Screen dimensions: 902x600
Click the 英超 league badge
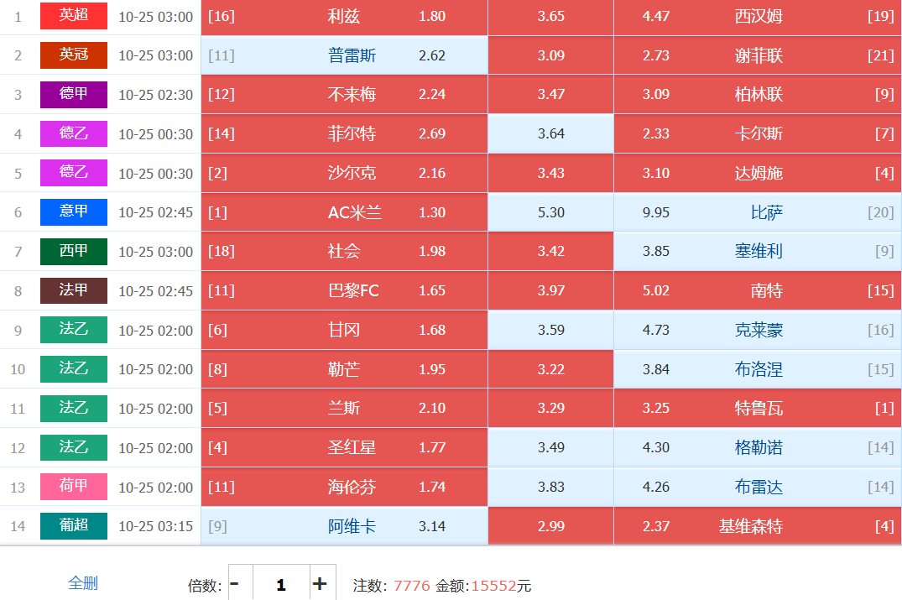(x=74, y=16)
